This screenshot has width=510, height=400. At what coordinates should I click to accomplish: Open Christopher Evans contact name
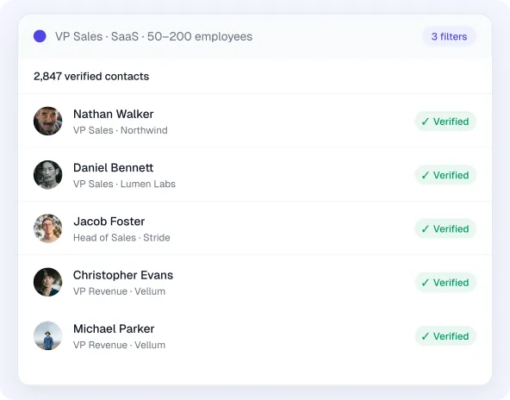point(123,275)
